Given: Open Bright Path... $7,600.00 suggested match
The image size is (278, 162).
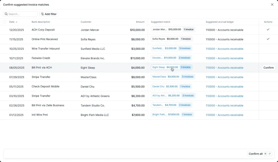Looking at the screenshot, I should pyautogui.click(x=172, y=115).
